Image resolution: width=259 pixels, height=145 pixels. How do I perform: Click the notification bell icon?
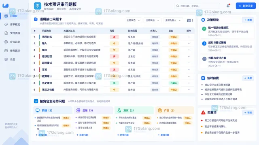228,6
